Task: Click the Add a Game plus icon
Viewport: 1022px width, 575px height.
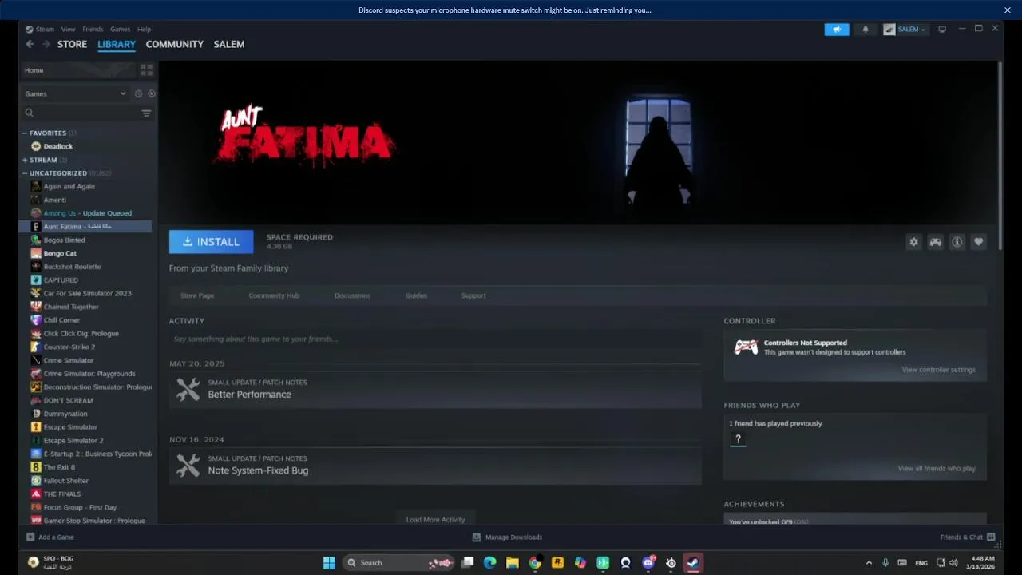Action: (x=30, y=537)
